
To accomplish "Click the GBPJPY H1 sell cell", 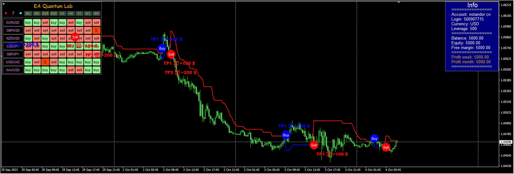I will 62,54.
